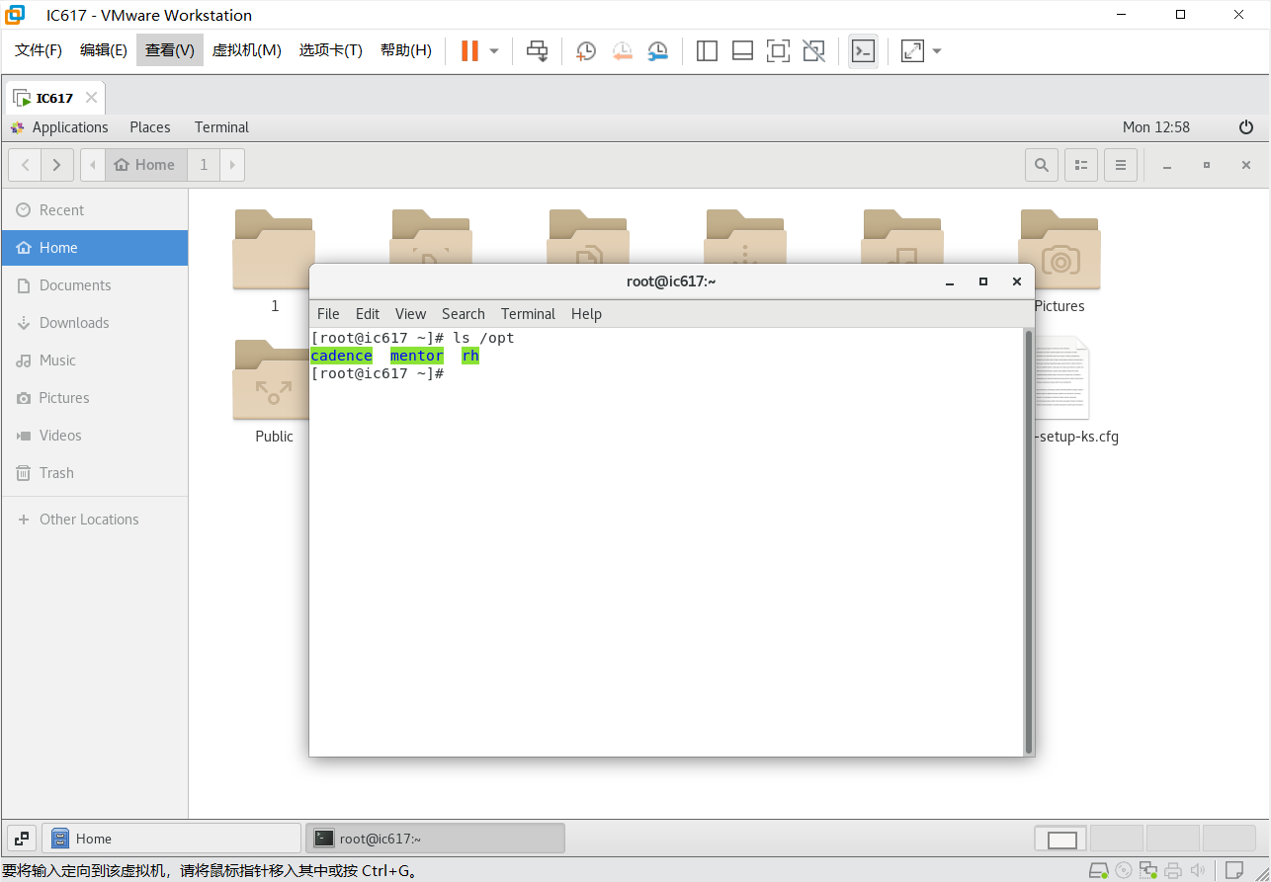Open Recent in the Files sidebar
Viewport: 1271px width, 882px height.
click(94, 210)
